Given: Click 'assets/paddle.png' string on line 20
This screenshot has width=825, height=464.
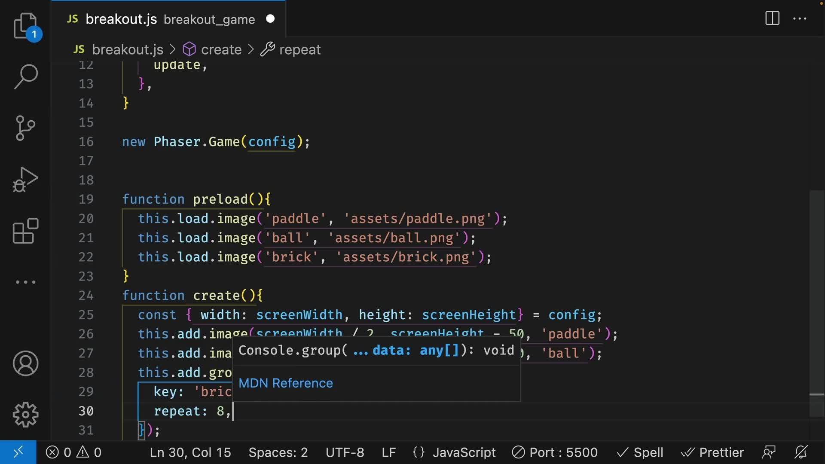Looking at the screenshot, I should coord(418,219).
